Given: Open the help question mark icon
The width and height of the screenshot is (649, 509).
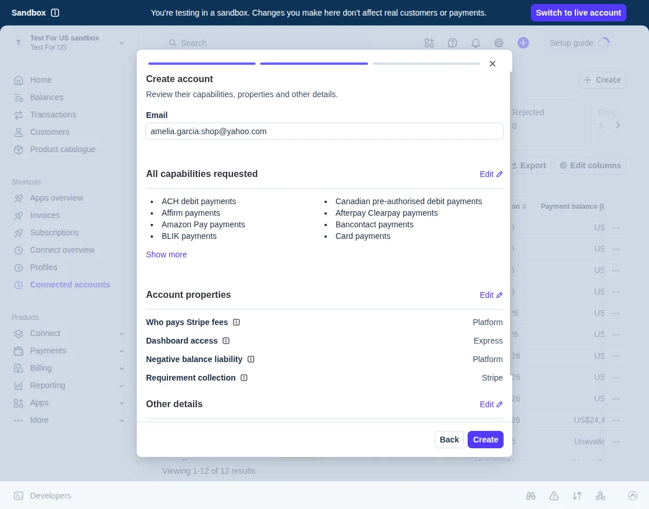Looking at the screenshot, I should click(x=453, y=43).
